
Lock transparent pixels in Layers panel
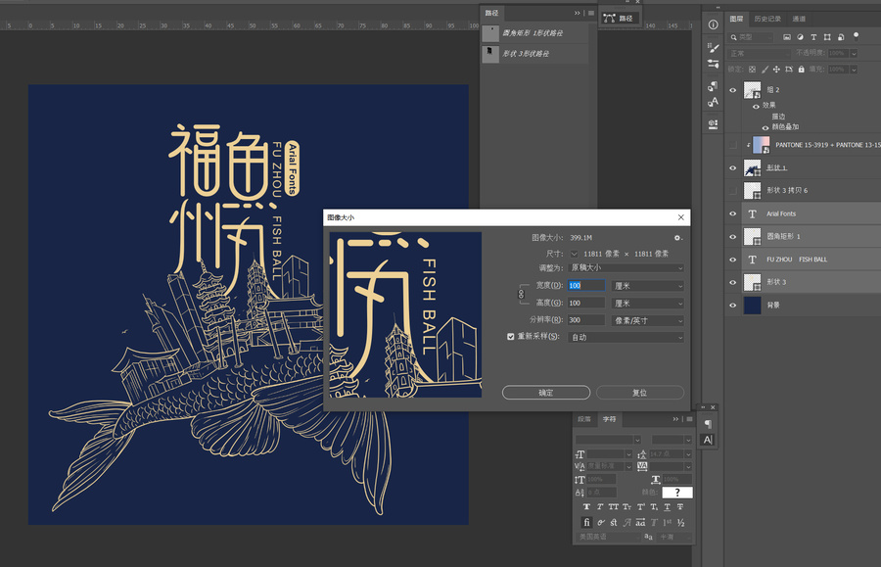point(753,70)
